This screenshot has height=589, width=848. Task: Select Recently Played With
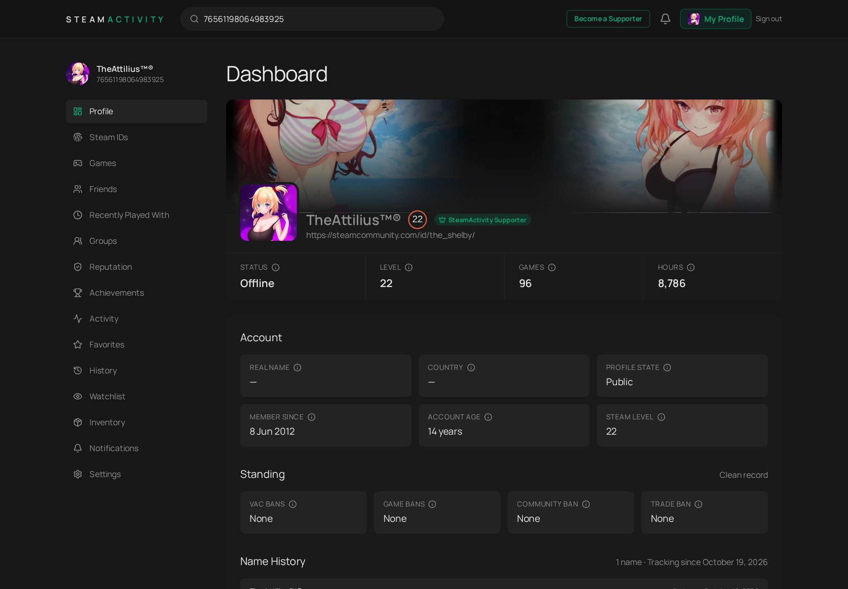[x=136, y=215]
